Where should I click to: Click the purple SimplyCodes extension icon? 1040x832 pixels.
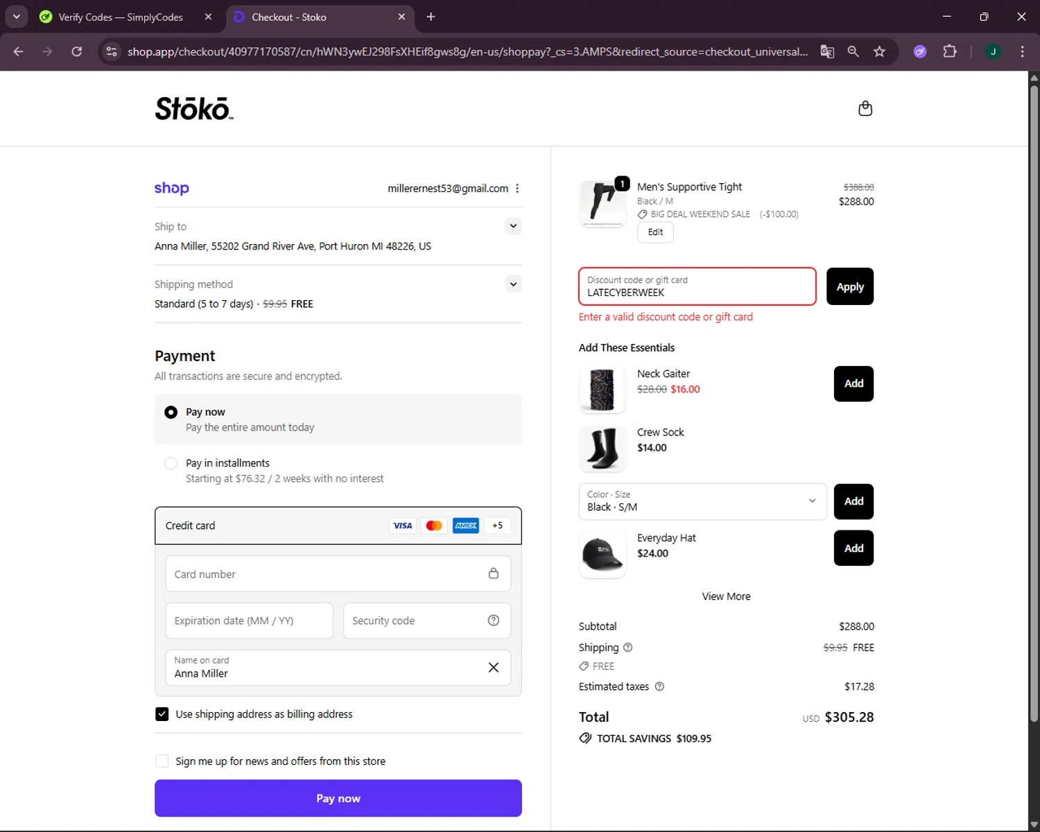(920, 51)
